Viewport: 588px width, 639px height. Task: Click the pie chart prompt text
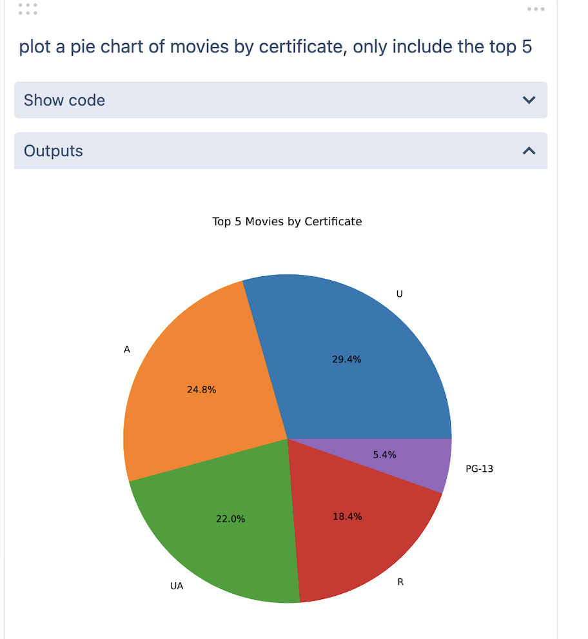tap(275, 47)
